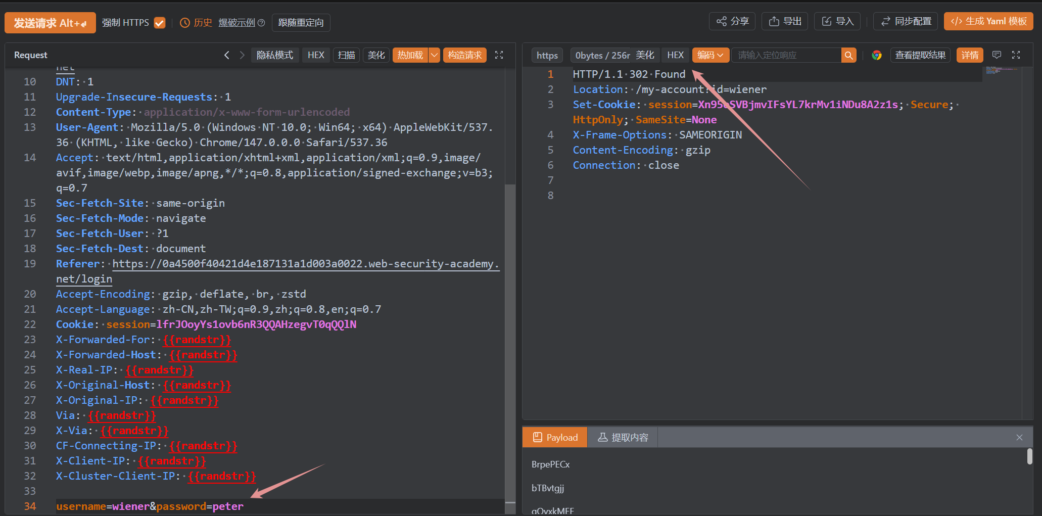Open the encoding dropdown in the response panel
Image resolution: width=1042 pixels, height=516 pixels.
711,55
